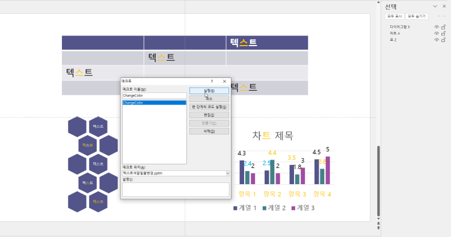
Task: Click the 매크로 이름 input field
Action: [154, 95]
